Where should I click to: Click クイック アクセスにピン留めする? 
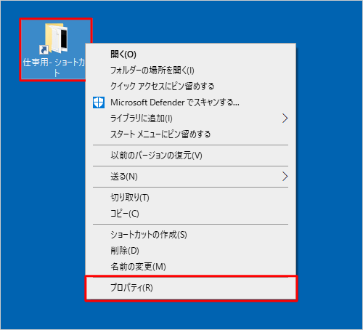(191, 86)
